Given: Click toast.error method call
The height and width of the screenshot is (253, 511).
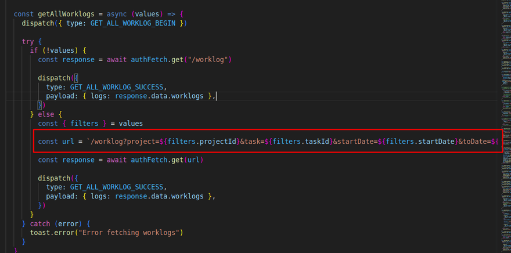Looking at the screenshot, I should [x=53, y=233].
